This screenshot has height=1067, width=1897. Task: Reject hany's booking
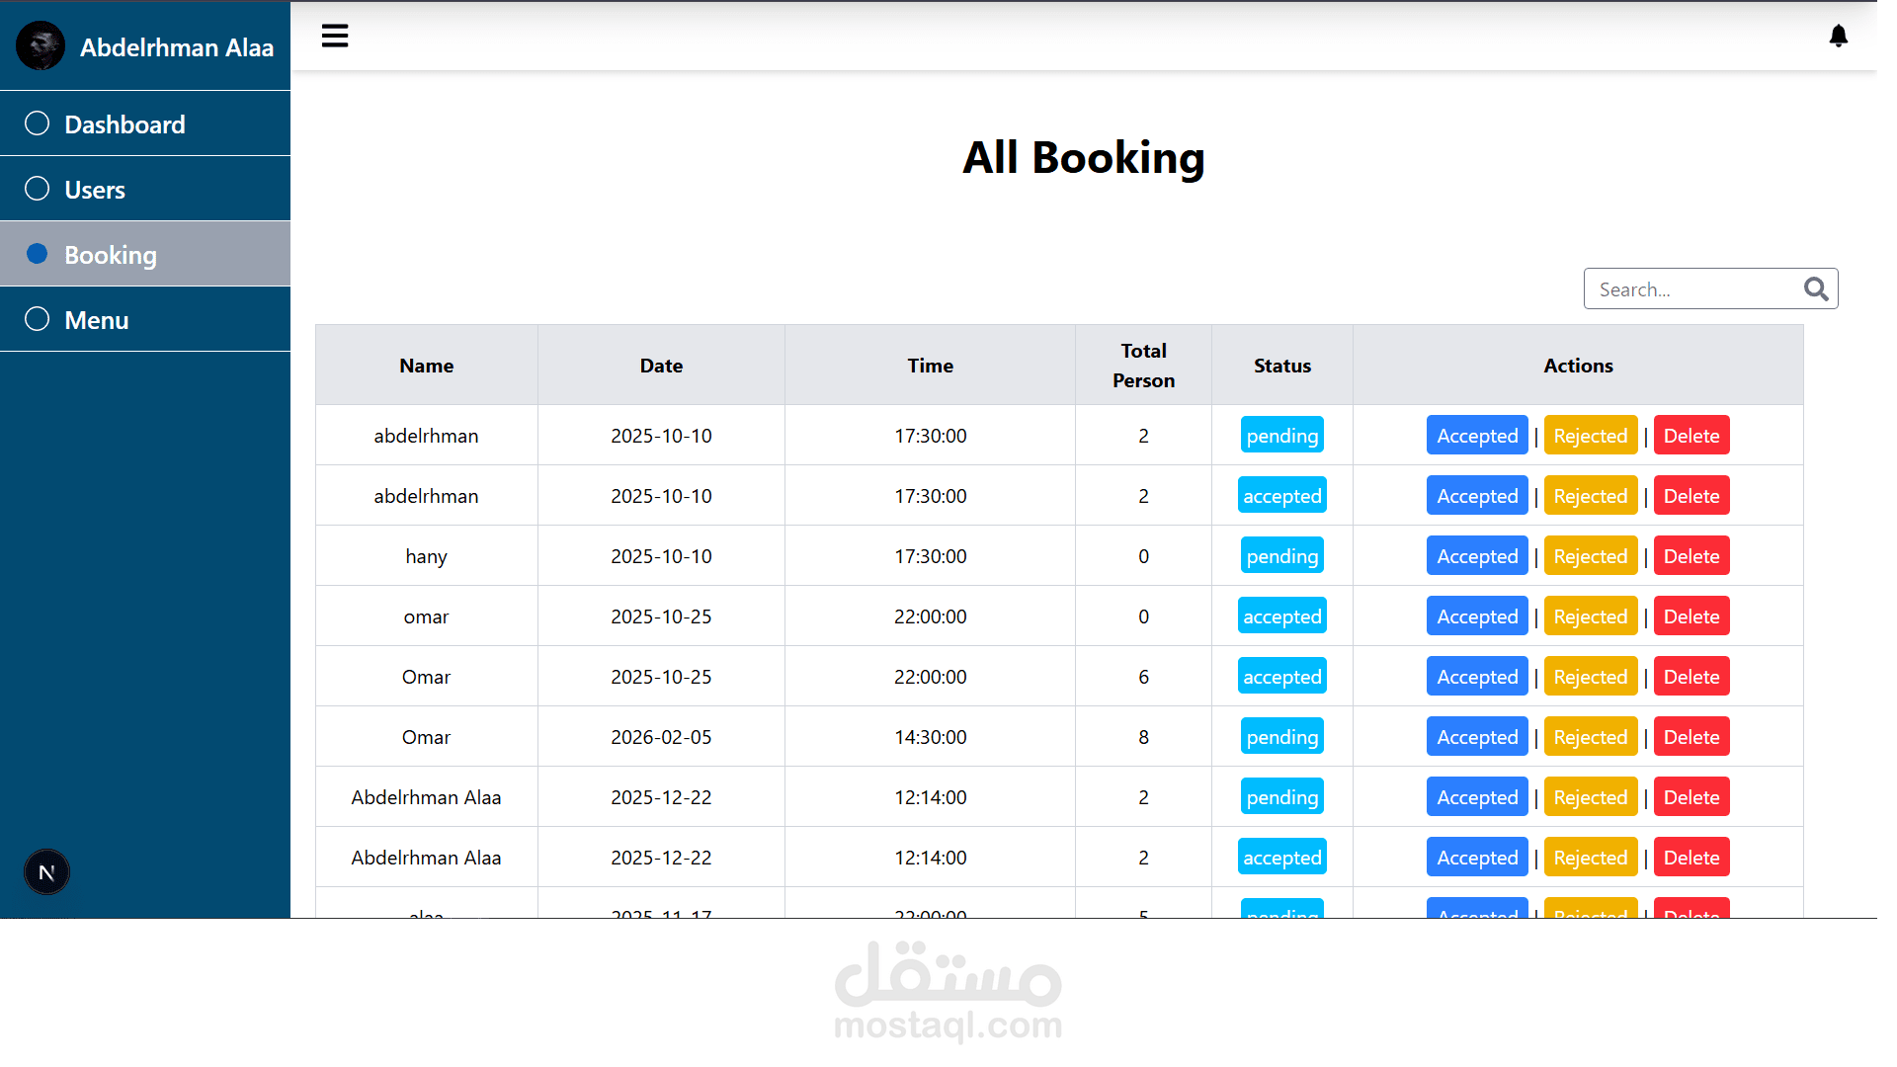[1590, 556]
